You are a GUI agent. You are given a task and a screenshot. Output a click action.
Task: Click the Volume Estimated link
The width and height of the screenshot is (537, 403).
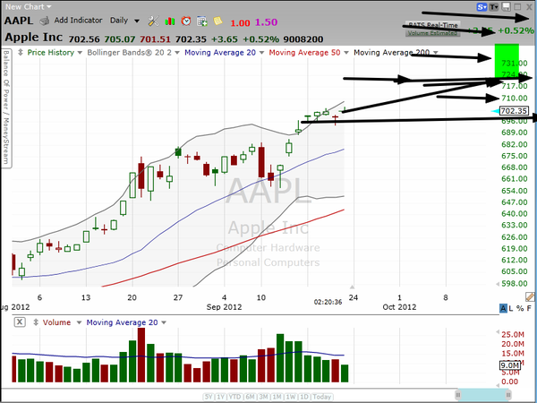pyautogui.click(x=432, y=33)
